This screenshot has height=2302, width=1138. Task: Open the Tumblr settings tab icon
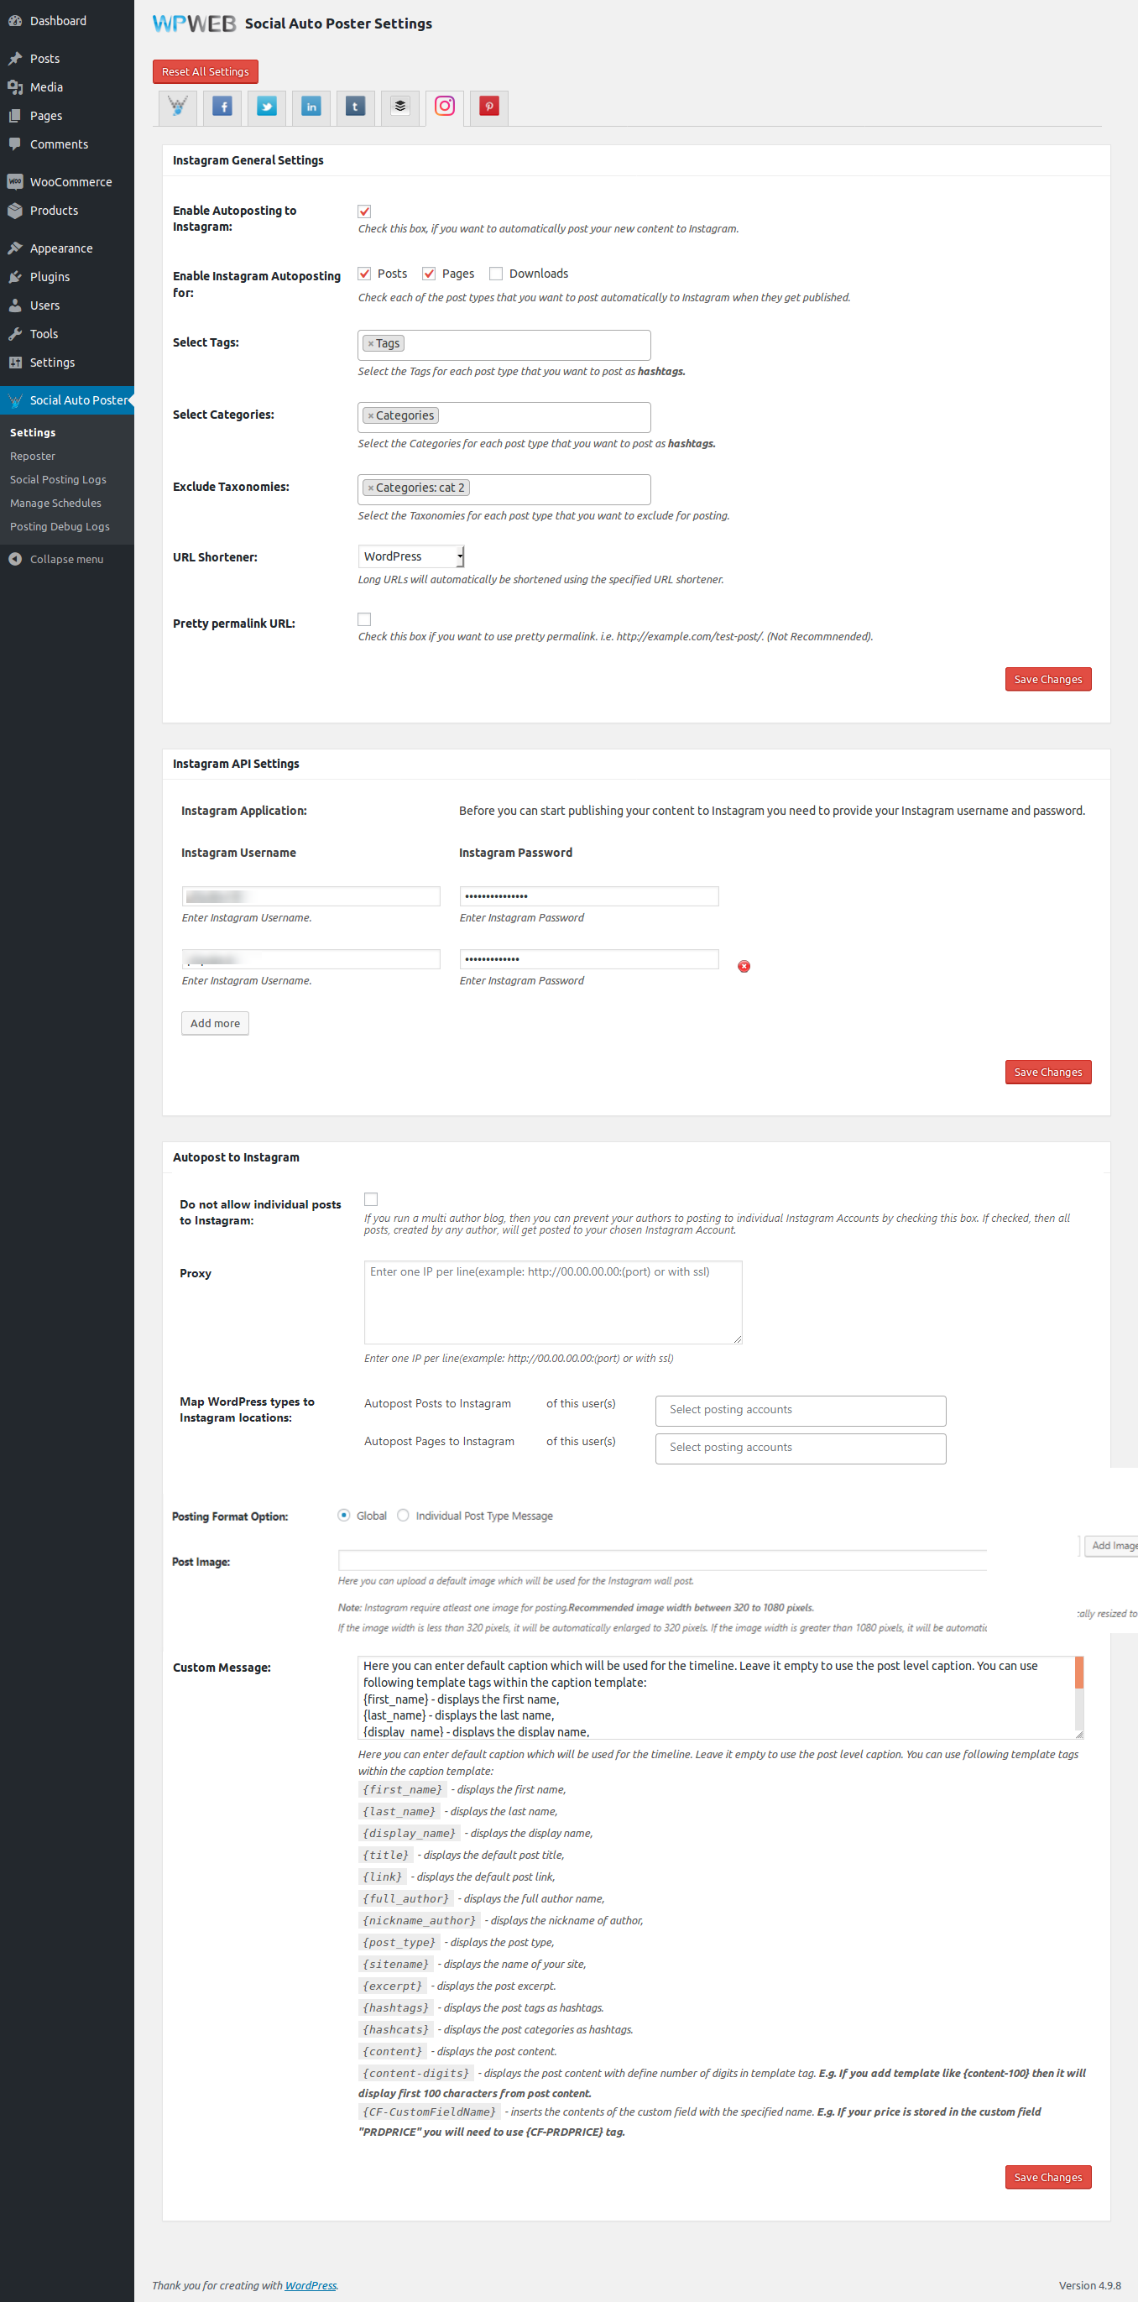[355, 107]
